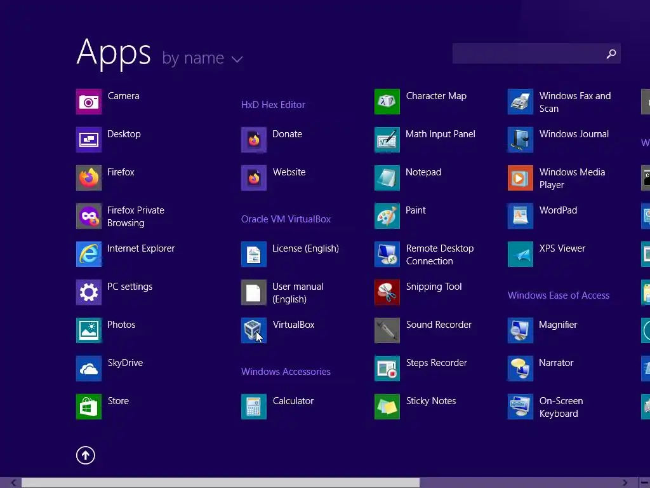Open Character Map icon
Image resolution: width=650 pixels, height=488 pixels.
(x=387, y=102)
